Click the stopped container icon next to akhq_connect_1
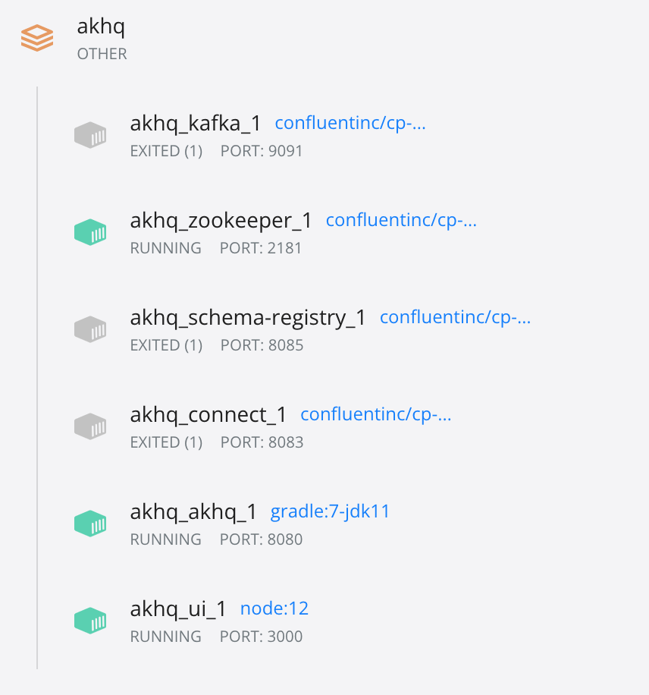 pyautogui.click(x=90, y=426)
